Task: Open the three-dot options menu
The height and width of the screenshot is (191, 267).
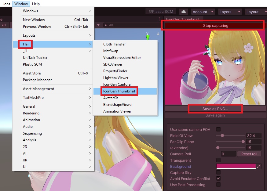Action: point(159,19)
